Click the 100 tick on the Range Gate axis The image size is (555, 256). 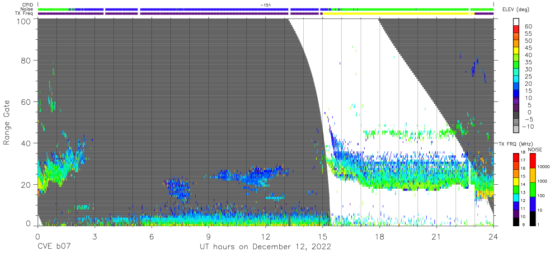(x=24, y=21)
